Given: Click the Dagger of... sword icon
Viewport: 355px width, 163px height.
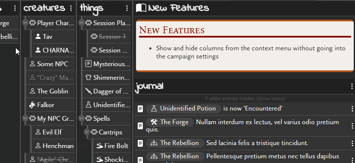Looking at the screenshot, I should pos(88,91).
